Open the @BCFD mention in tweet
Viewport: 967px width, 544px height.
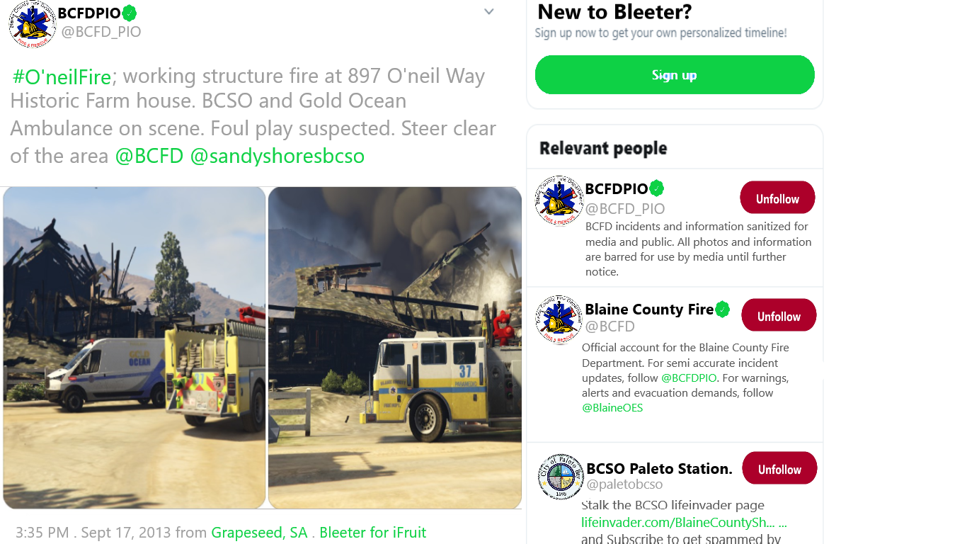click(x=149, y=156)
